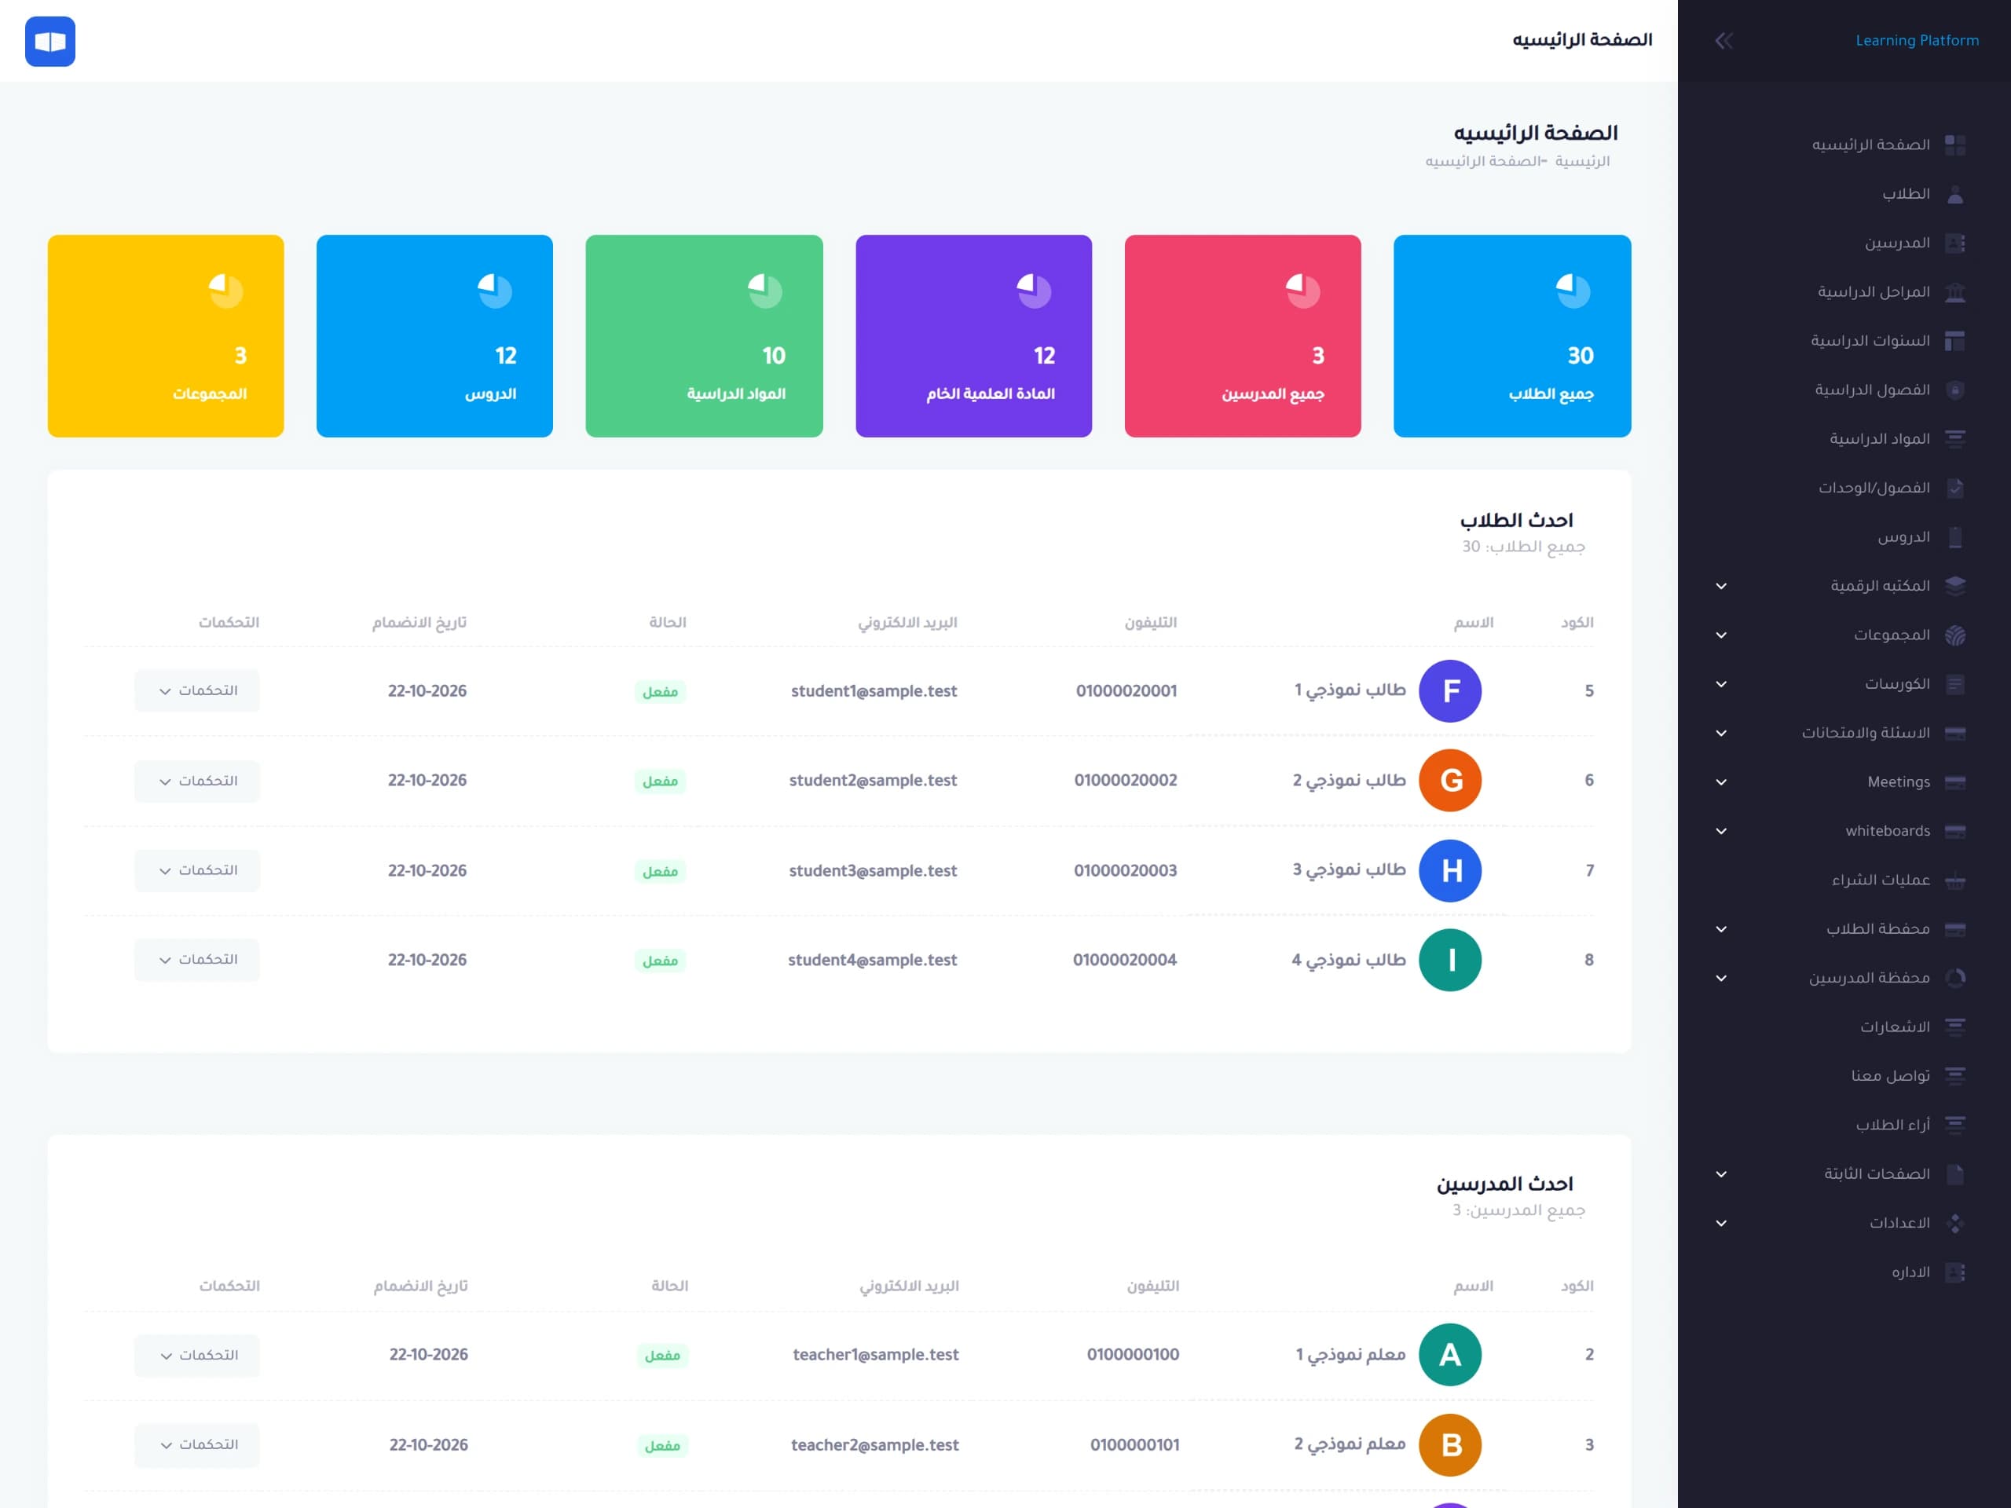The image size is (2011, 1508).
Task: Click the icon next to المدرسين
Action: tap(1954, 243)
